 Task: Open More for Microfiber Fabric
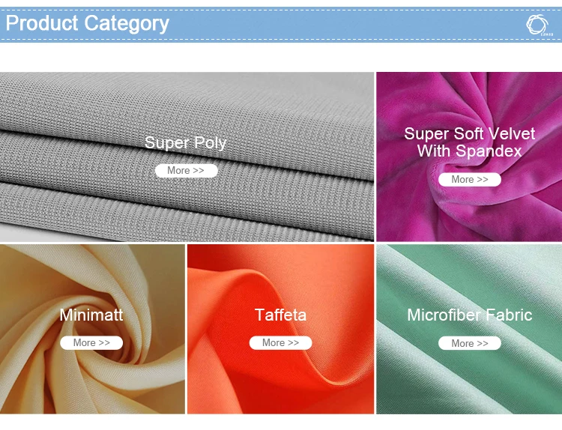point(469,343)
